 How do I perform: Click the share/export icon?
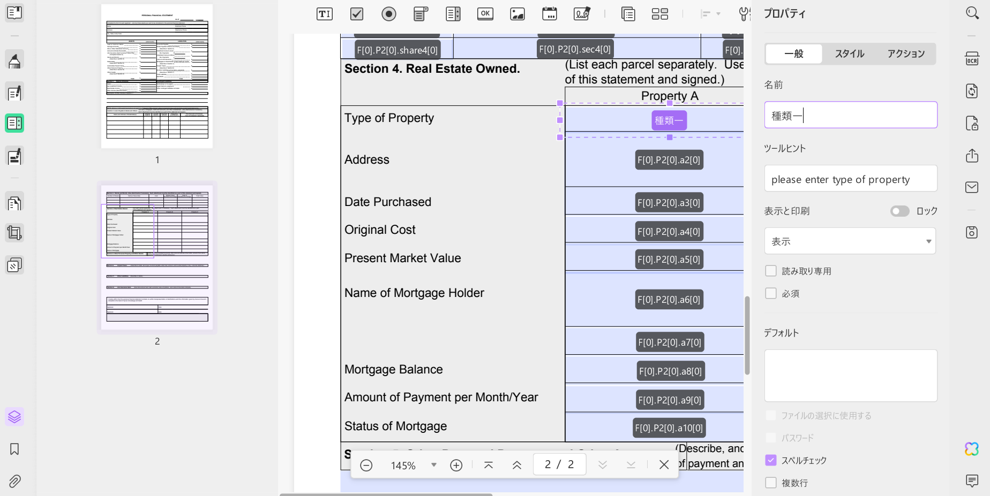coord(972,155)
